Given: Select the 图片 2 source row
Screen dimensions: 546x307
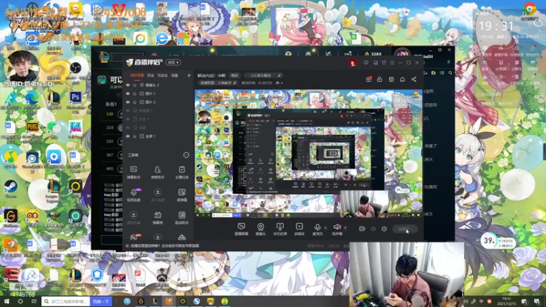Looking at the screenshot, I should pos(158,102).
